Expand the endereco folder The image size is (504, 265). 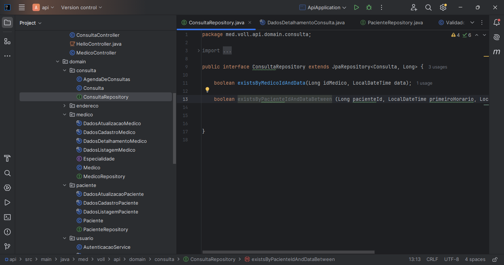coord(65,106)
